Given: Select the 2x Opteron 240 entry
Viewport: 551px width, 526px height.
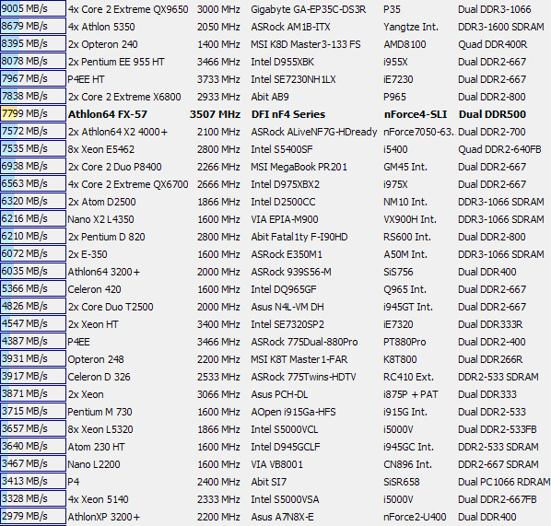Looking at the screenshot, I should click(x=102, y=44).
